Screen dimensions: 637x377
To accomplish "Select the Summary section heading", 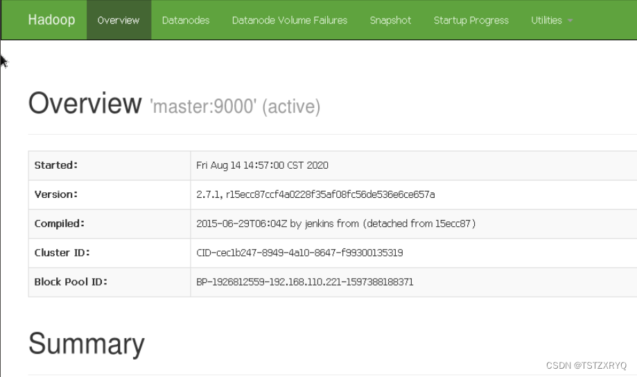I will [x=87, y=344].
